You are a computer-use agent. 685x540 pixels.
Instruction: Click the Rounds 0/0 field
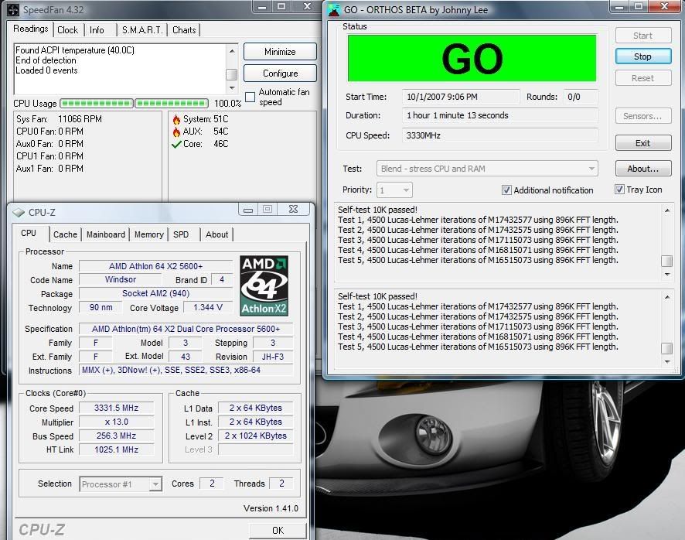tap(581, 97)
